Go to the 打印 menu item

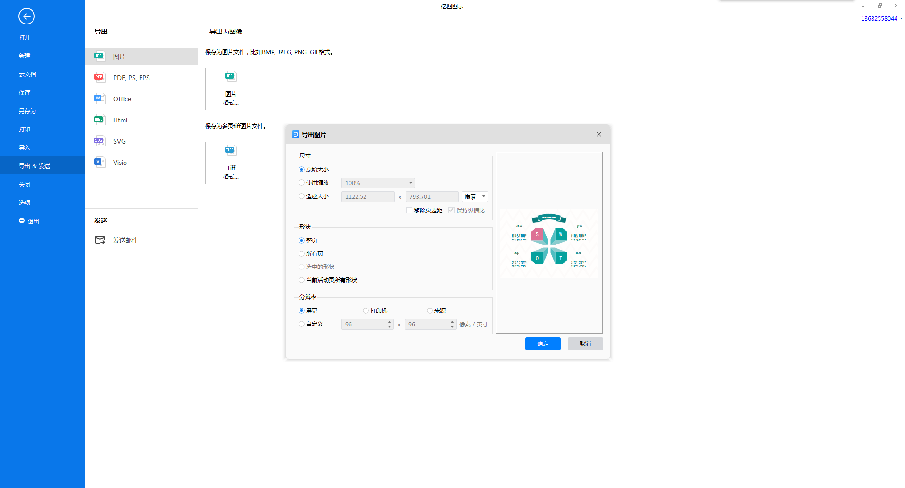[25, 130]
